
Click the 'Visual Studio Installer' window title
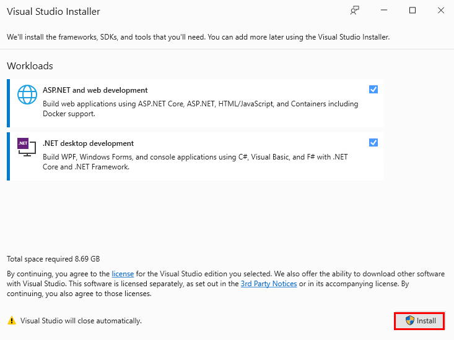(53, 12)
